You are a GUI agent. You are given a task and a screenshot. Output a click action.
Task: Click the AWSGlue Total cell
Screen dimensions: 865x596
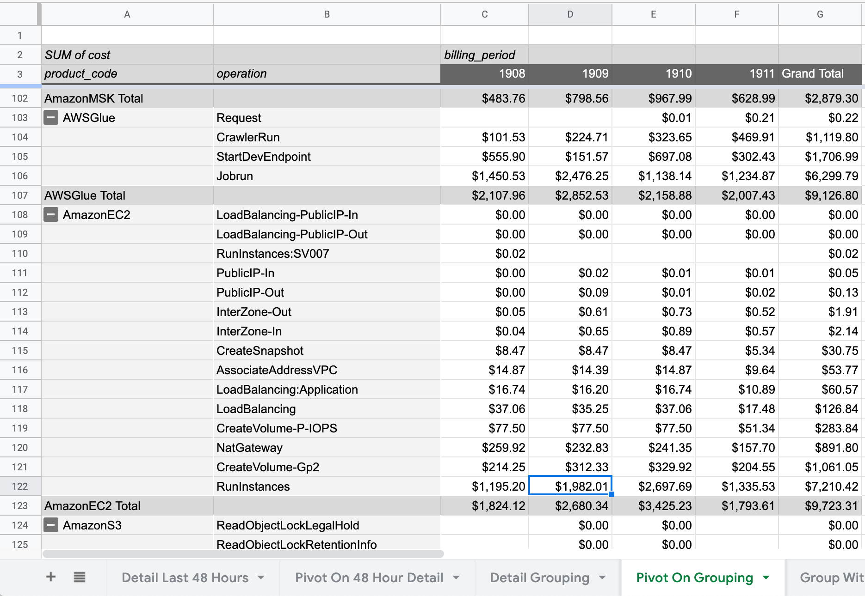(127, 195)
